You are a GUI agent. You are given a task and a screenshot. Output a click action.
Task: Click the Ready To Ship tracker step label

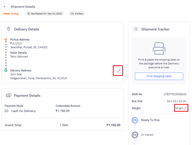pos(150,120)
